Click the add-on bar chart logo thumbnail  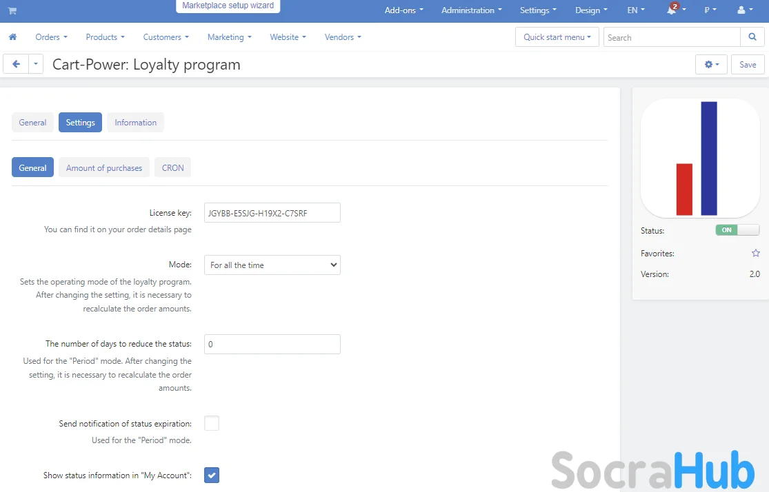point(700,158)
